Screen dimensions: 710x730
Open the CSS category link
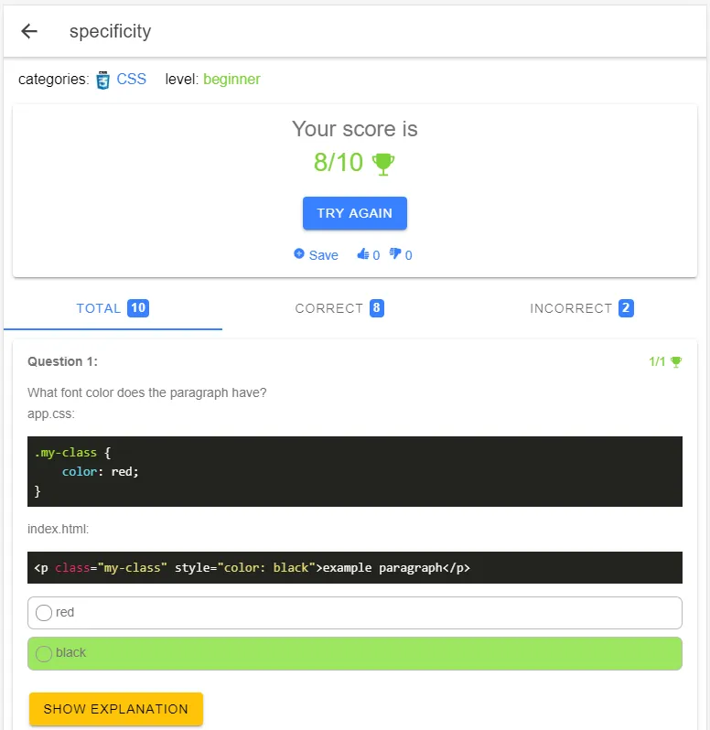[131, 79]
